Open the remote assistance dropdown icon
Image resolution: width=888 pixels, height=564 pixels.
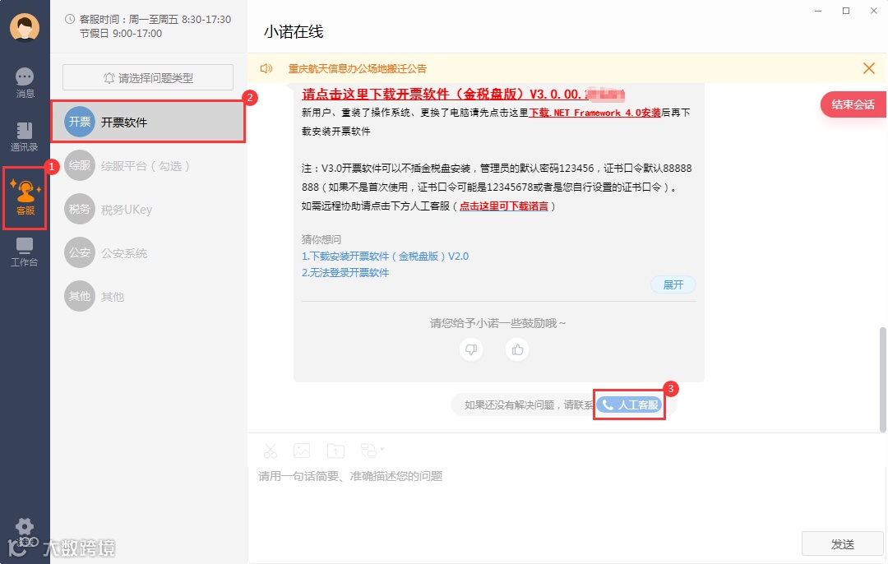tap(372, 451)
